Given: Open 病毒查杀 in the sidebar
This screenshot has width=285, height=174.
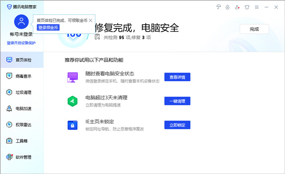Looking at the screenshot, I should (x=22, y=76).
